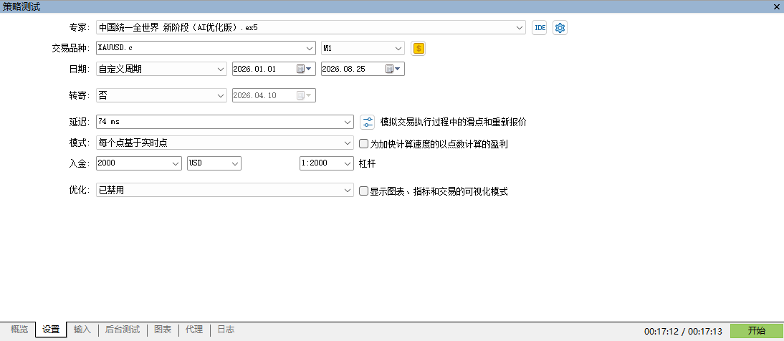Click the disabled forward date 2026.04.10 field
This screenshot has width=784, height=341.
click(274, 95)
